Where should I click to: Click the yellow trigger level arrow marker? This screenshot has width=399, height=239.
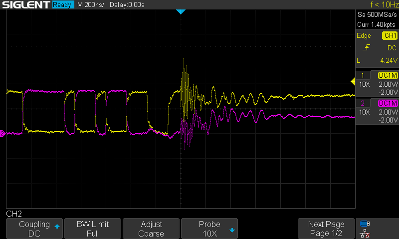(353, 82)
